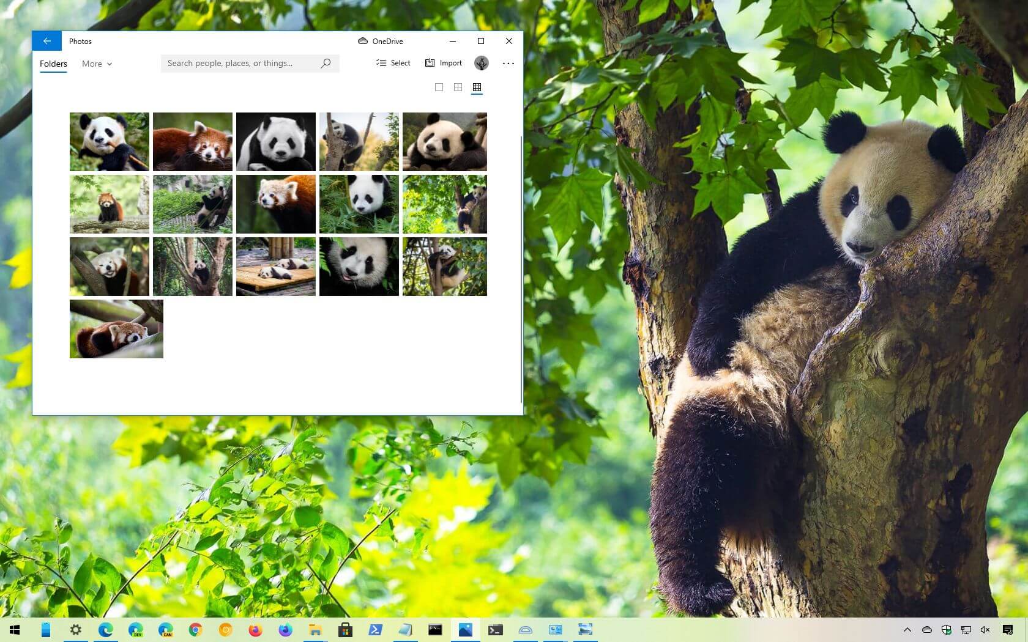Enable small grid view
1028x642 pixels.
pyautogui.click(x=477, y=87)
